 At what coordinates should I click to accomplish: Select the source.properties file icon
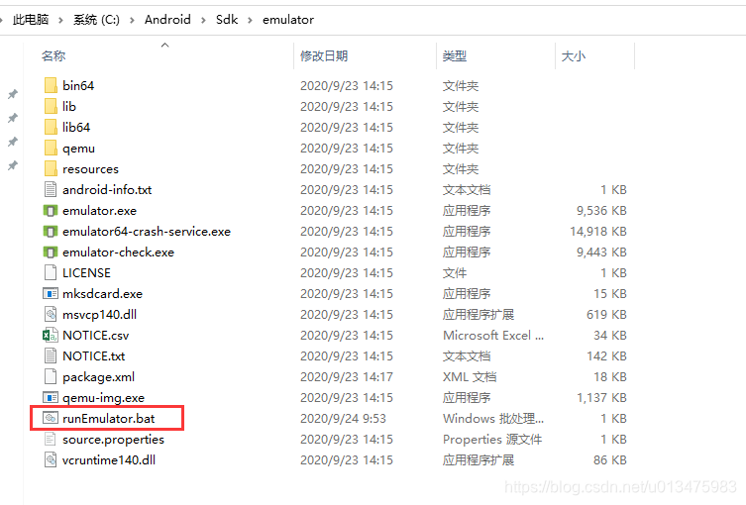[51, 439]
